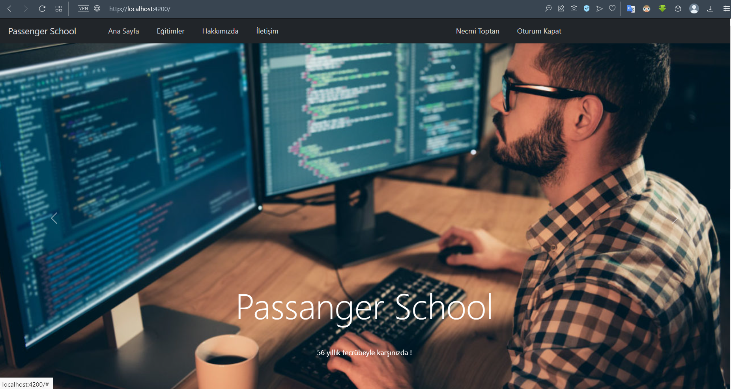Open the search magnifier icon in toolbar
This screenshot has height=389, width=731.
click(548, 8)
